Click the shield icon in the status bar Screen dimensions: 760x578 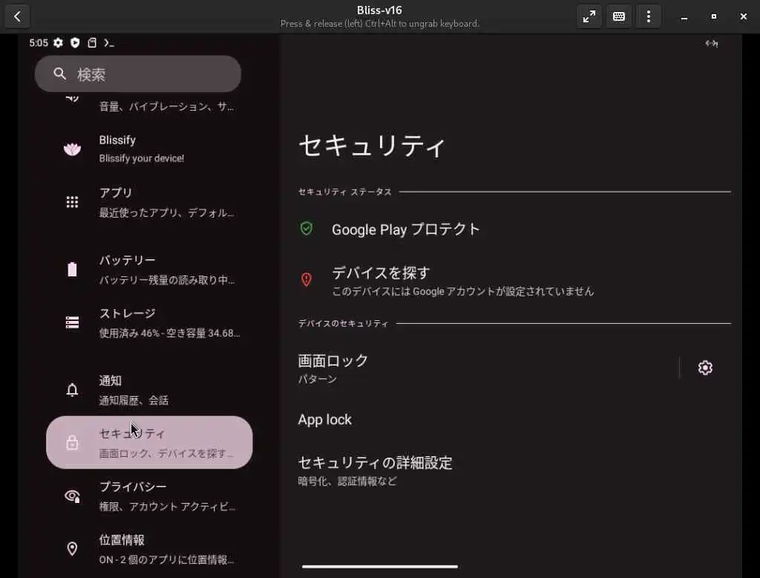(75, 42)
